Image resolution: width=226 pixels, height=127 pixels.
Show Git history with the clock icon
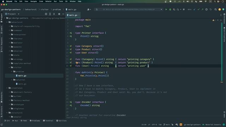[x=206, y=10]
